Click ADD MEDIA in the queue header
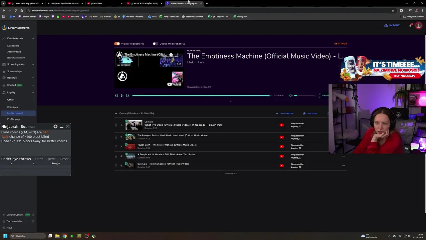The width and height of the screenshot is (426, 240). coord(285,113)
